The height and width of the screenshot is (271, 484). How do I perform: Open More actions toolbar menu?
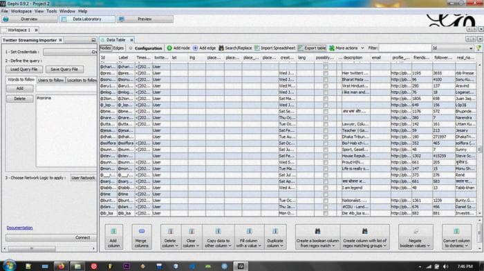click(346, 48)
